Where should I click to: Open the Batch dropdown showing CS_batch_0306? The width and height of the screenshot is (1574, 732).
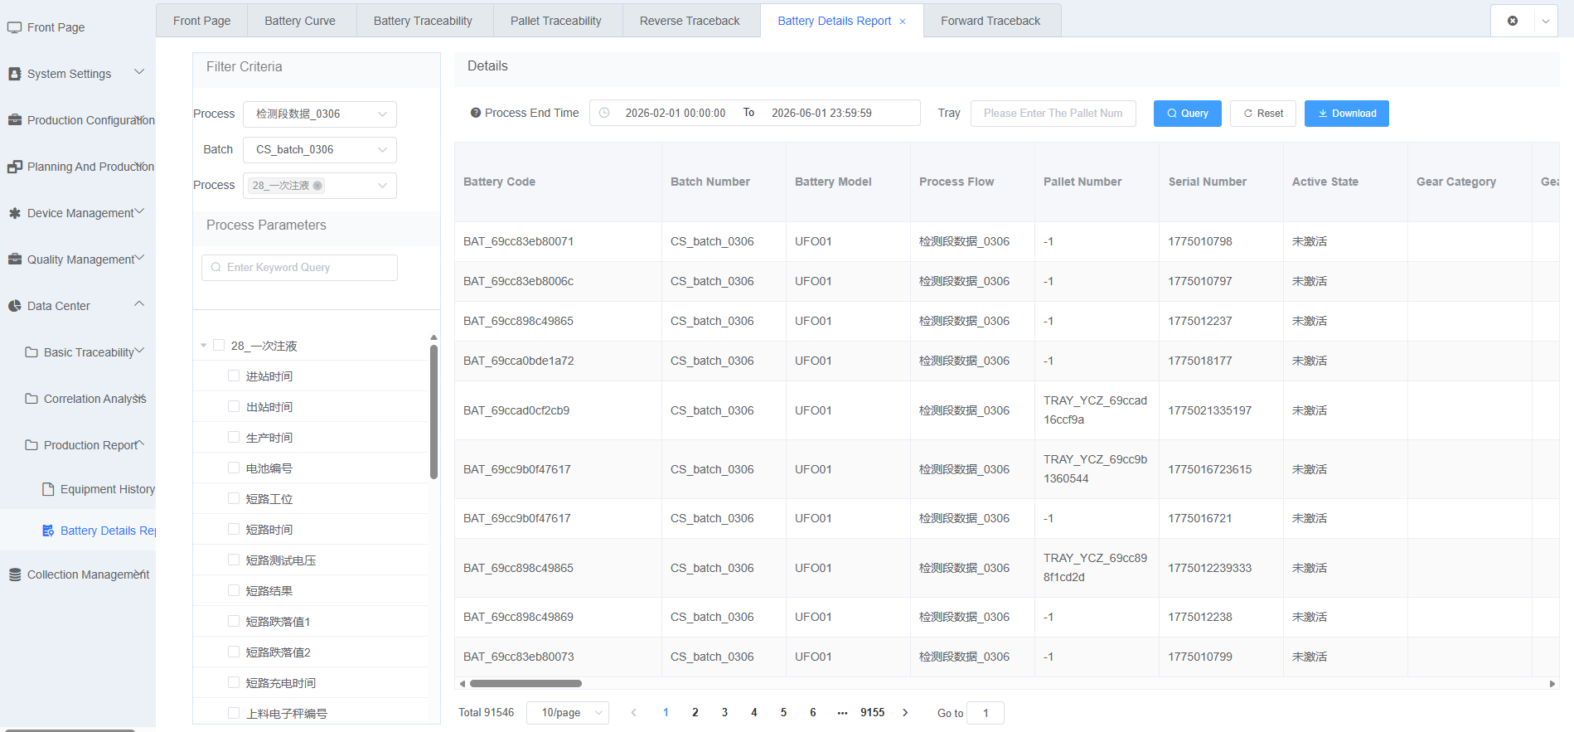pos(320,149)
